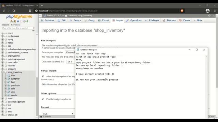Open Notepad File menu
The height and width of the screenshot is (122, 218).
[78, 54]
